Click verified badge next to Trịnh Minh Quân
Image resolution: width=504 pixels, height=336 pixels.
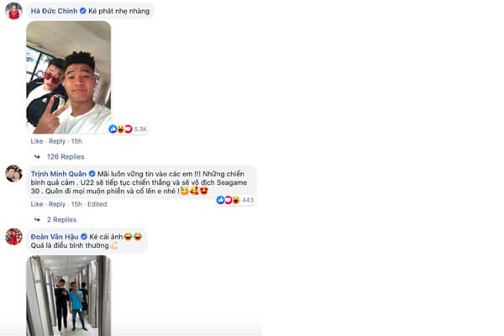92,174
